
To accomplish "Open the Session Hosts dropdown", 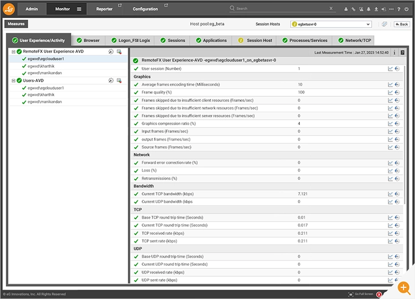I will (x=331, y=24).
